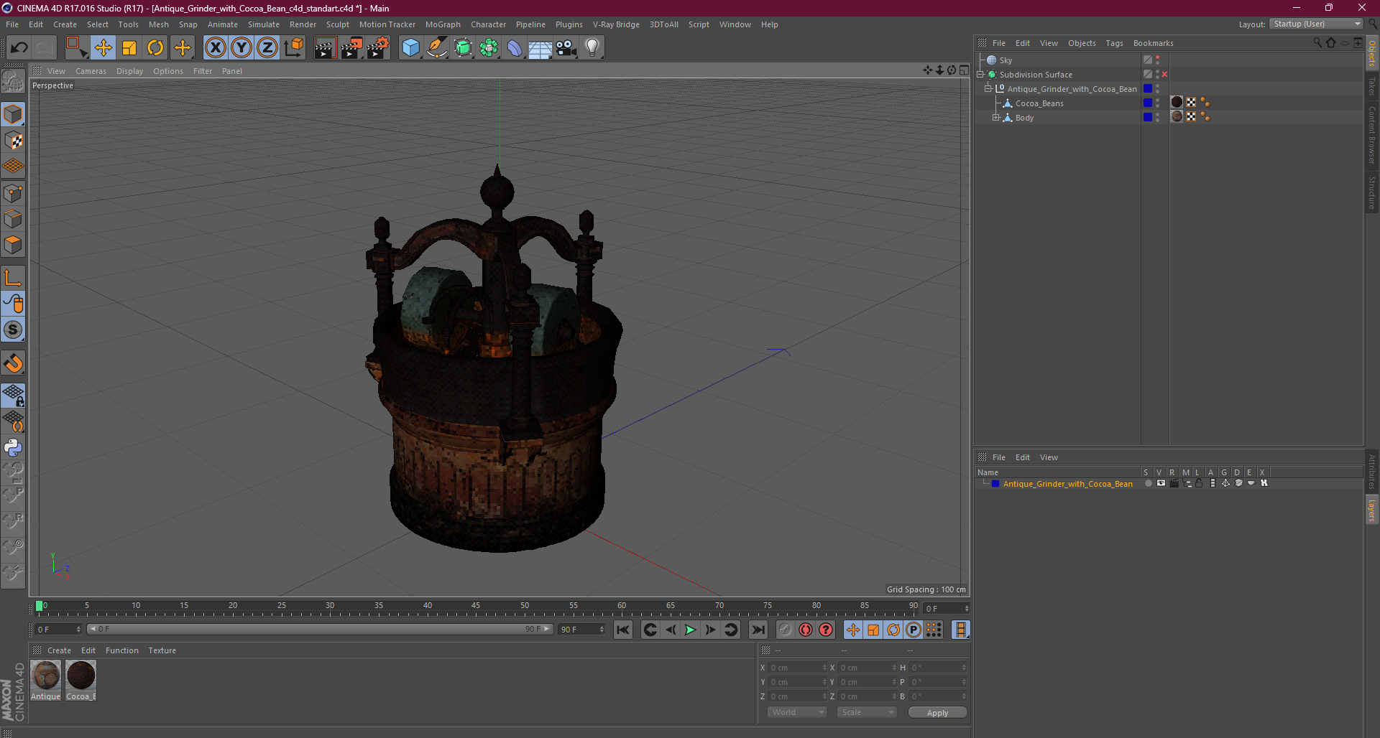This screenshot has width=1380, height=738.
Task: Open the MoGraph menu
Action: [x=442, y=24]
